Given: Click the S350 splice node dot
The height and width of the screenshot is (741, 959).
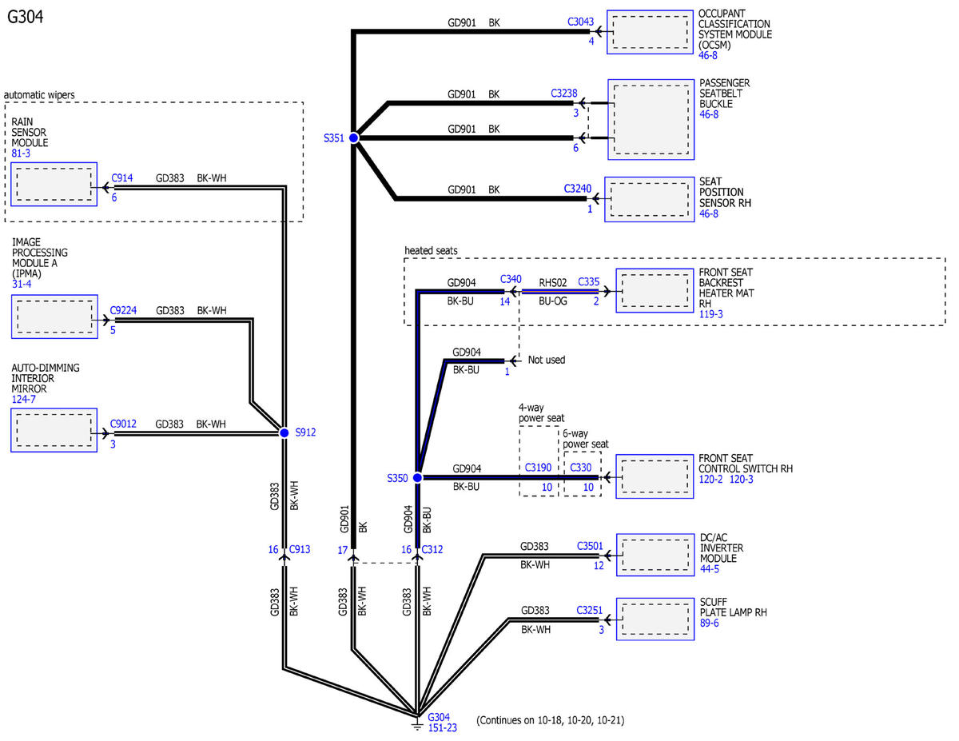Looking at the screenshot, I should coord(416,477).
